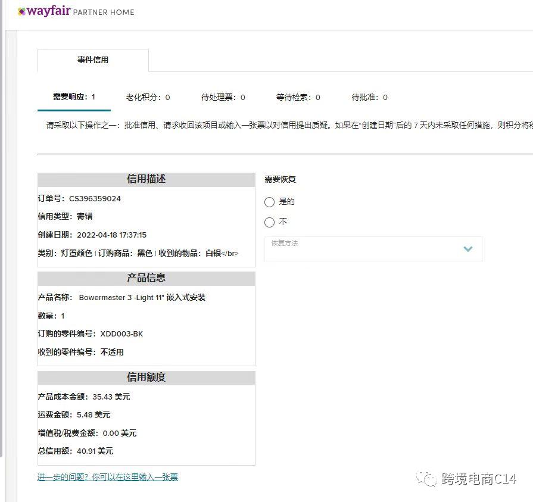Image resolution: width=533 pixels, height=502 pixels.
Task: Click the PARTNER HOME label
Action: [x=102, y=11]
